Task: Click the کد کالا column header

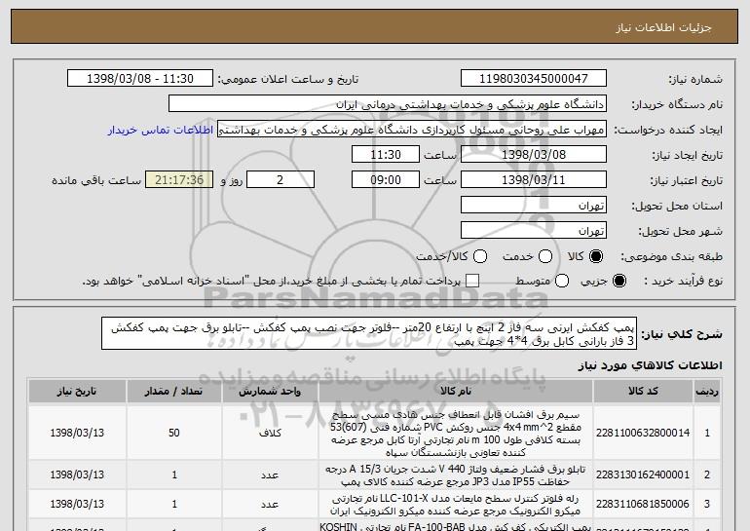Action: 643,392
